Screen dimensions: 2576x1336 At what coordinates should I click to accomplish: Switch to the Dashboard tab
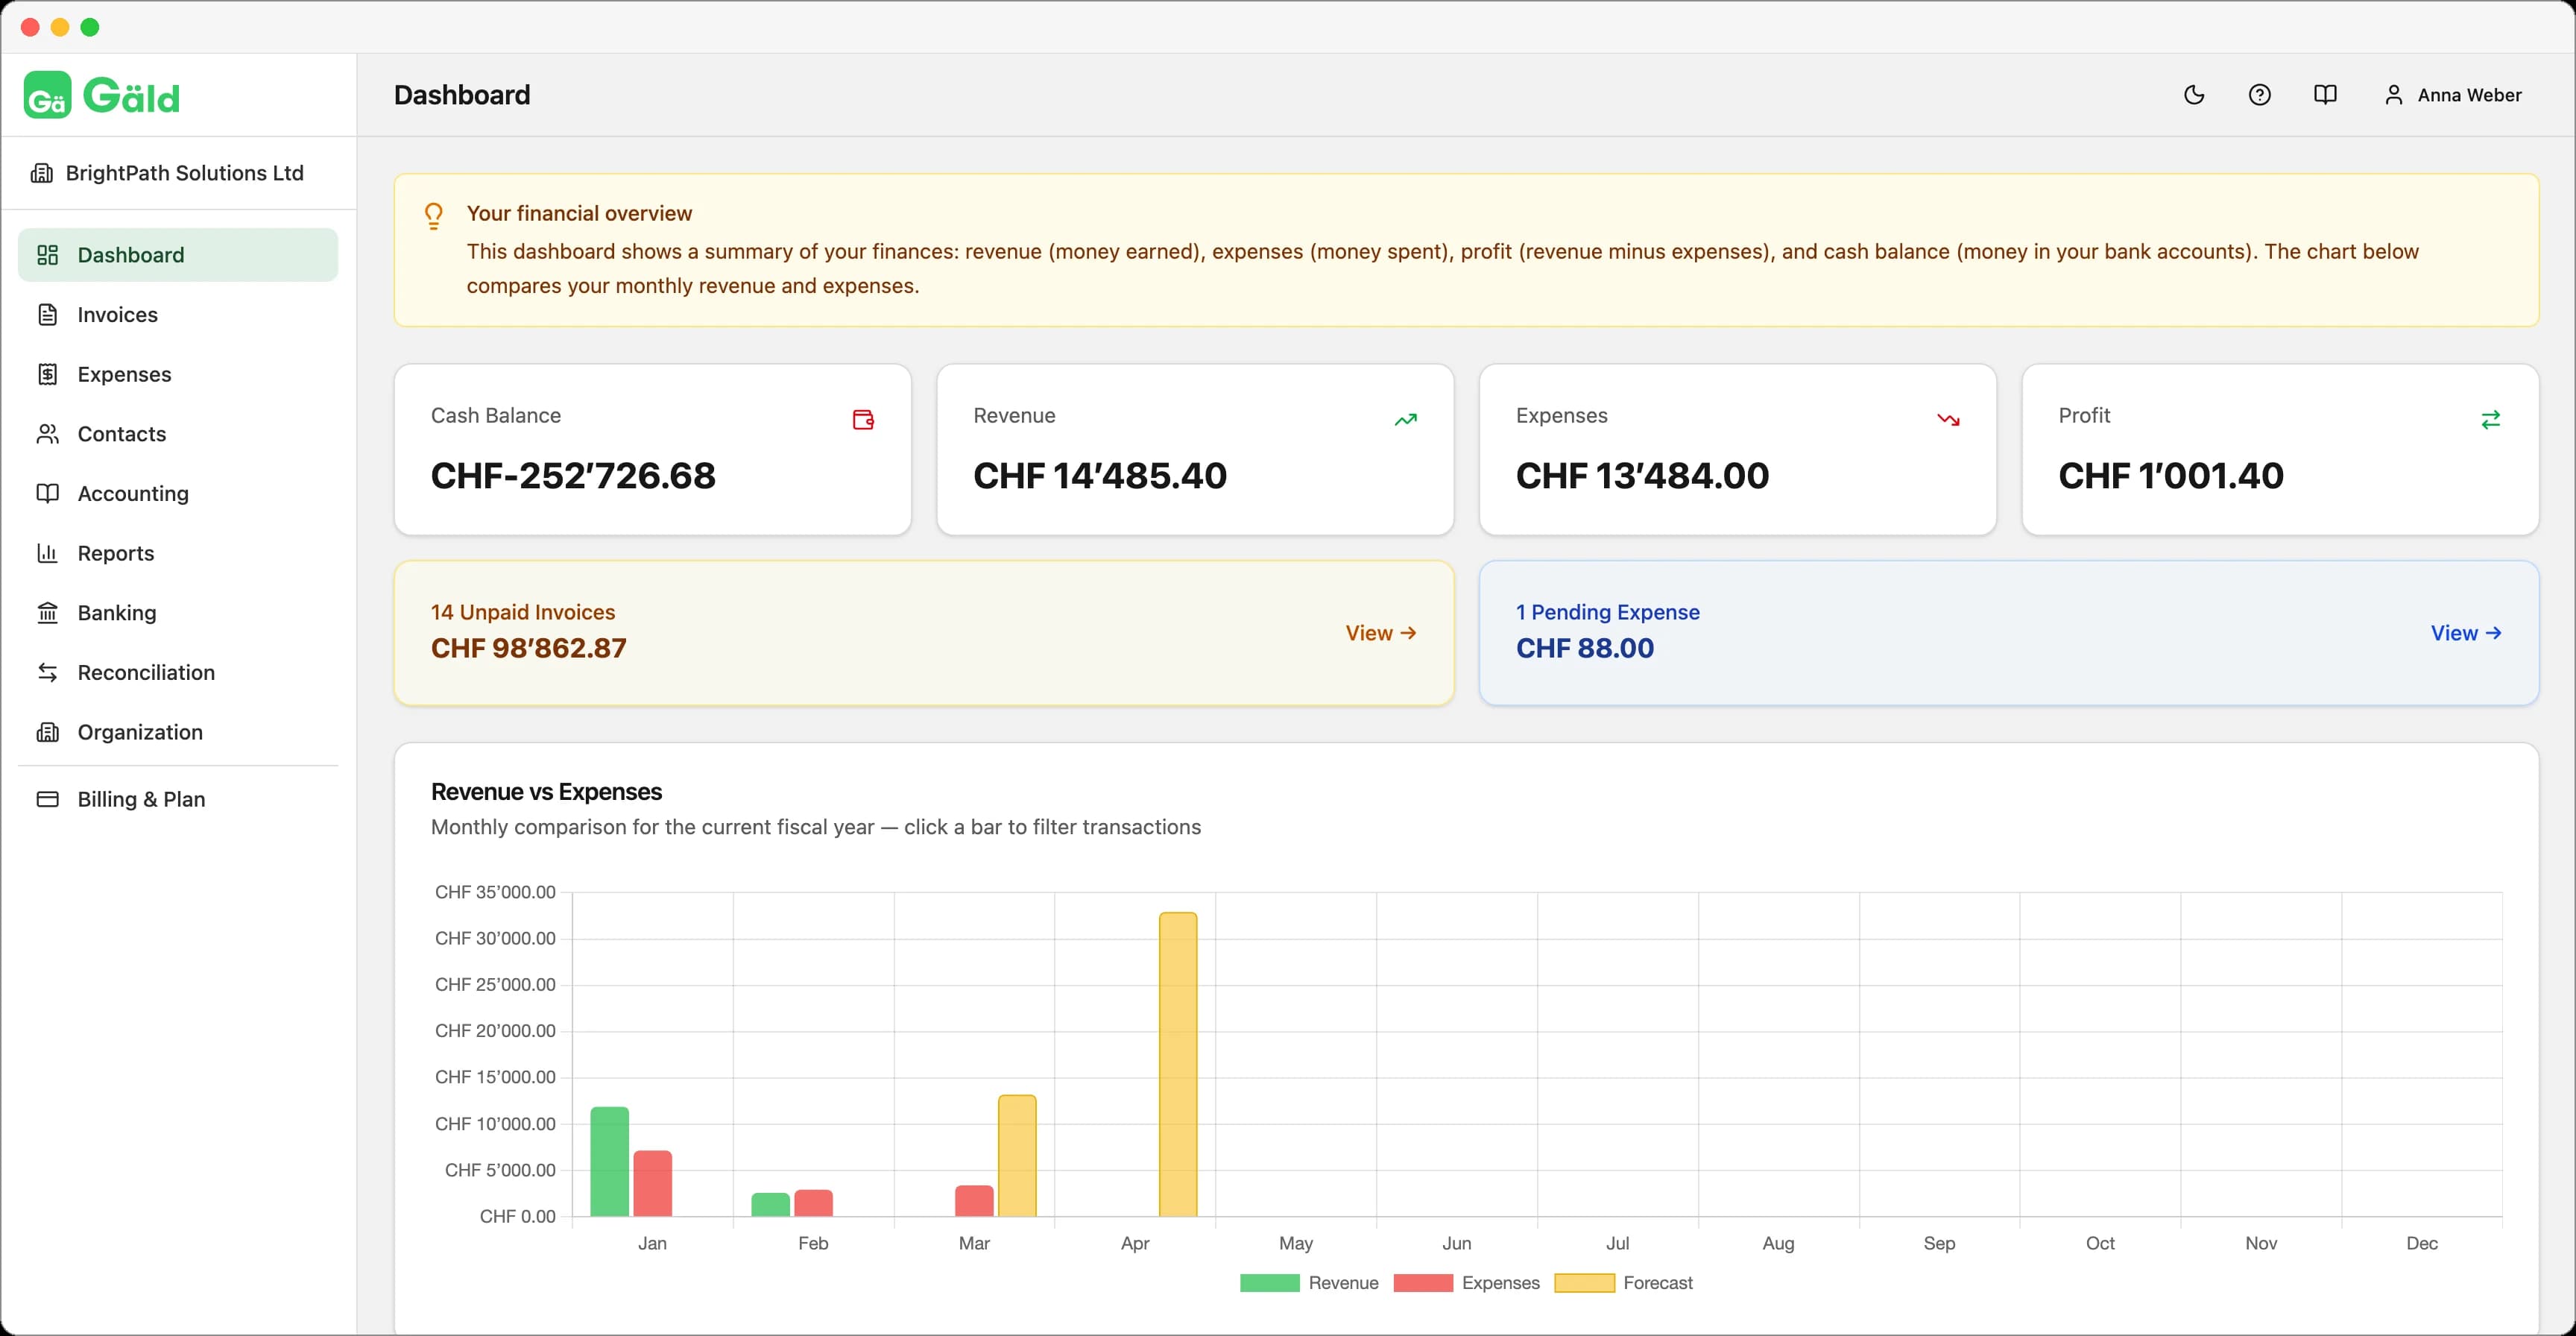131,254
